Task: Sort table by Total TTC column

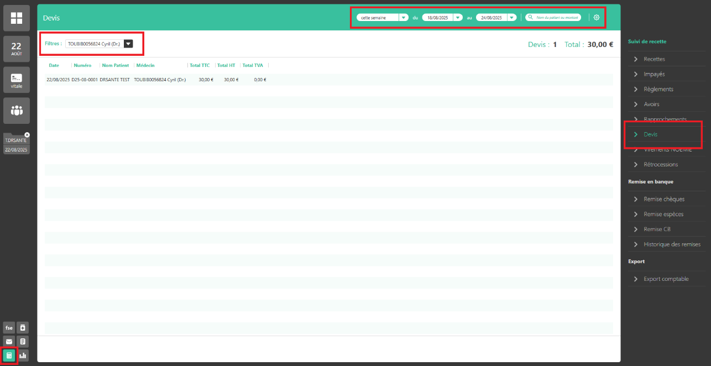Action: point(200,65)
